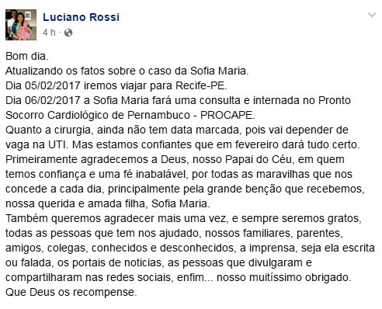Click "Sofia Maria" in the Atualizando line
The width and height of the screenshot is (382, 309).
pos(218,71)
